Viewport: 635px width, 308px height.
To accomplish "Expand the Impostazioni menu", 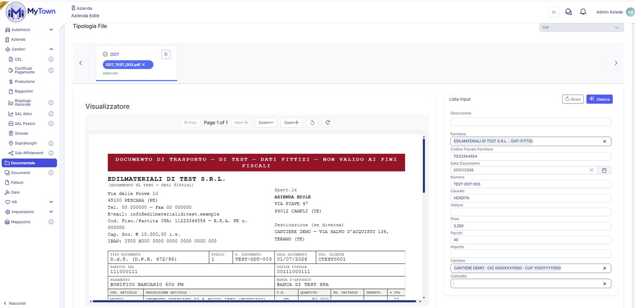I will [x=51, y=212].
